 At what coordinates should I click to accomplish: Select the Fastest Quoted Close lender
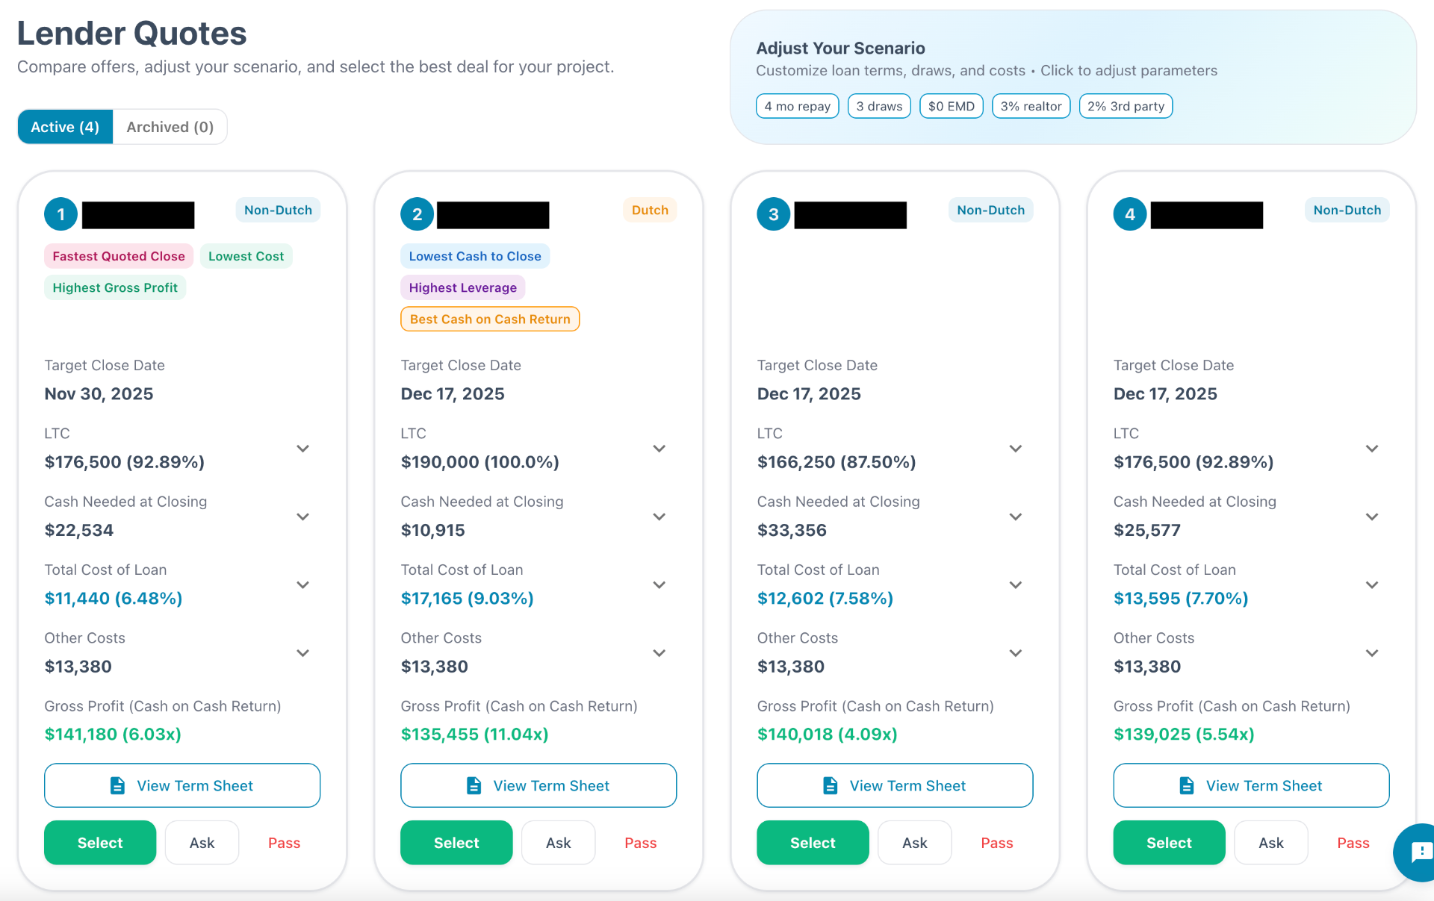[99, 842]
